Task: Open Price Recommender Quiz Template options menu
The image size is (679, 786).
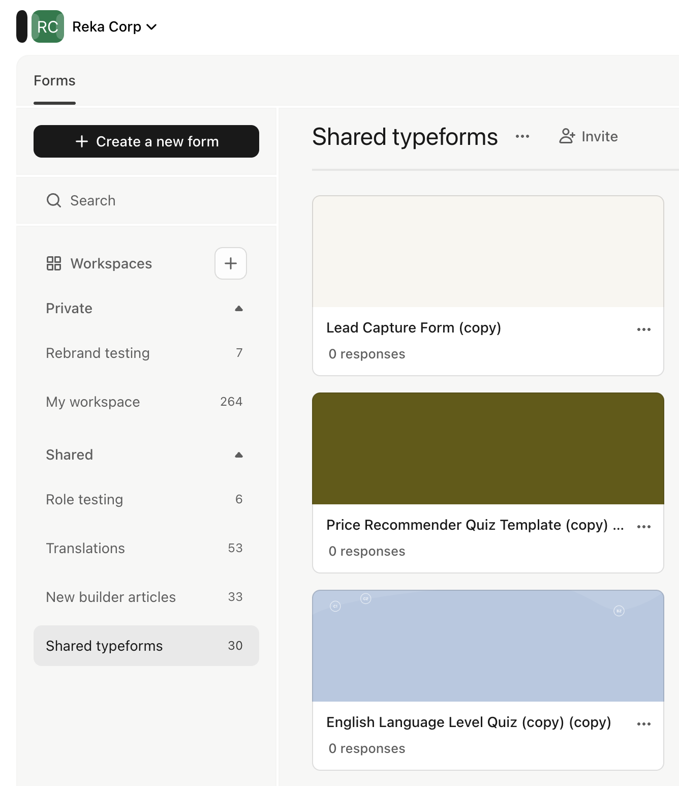Action: (x=644, y=527)
